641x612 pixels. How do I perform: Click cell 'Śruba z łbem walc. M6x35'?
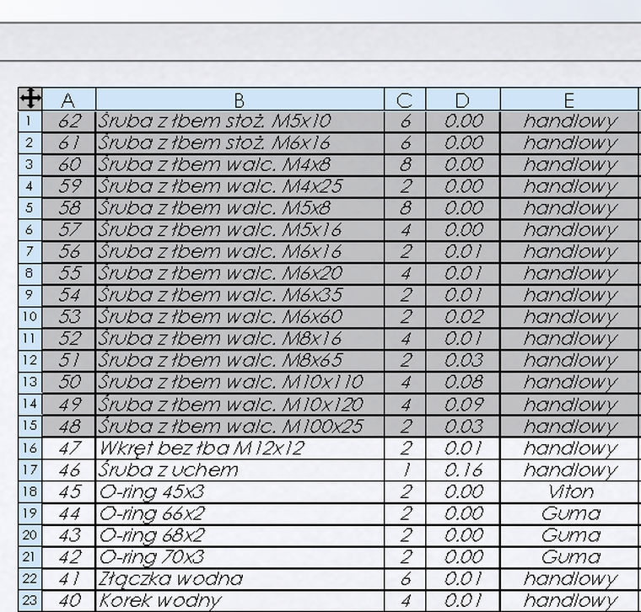[x=240, y=295]
